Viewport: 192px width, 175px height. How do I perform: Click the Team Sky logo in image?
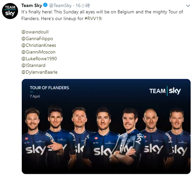click(165, 91)
